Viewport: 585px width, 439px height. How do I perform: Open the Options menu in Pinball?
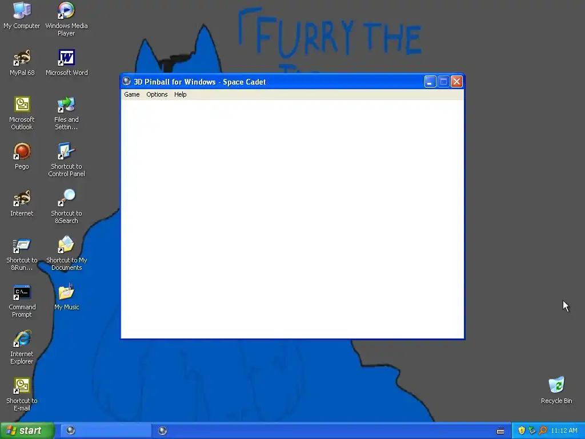click(157, 94)
